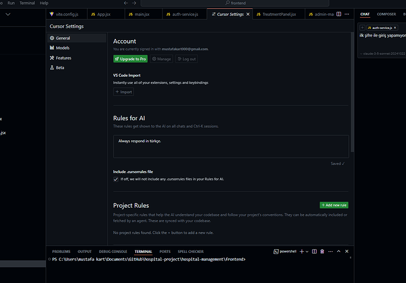Kill terminal with trash icon

click(322, 251)
